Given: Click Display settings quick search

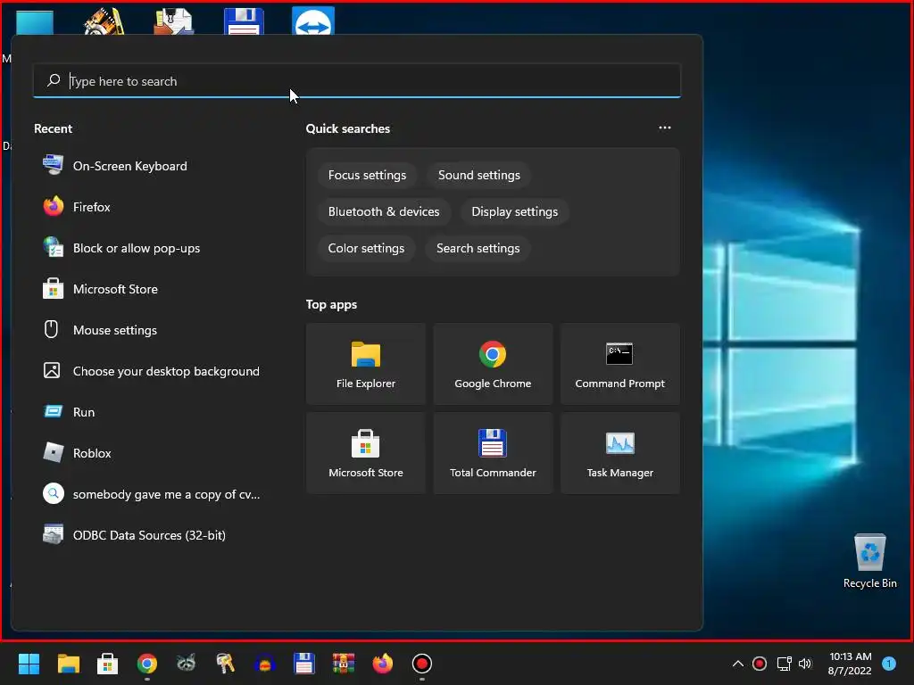Looking at the screenshot, I should coord(515,212).
